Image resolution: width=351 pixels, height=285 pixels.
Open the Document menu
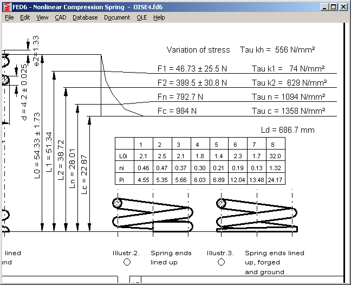[x=117, y=17]
